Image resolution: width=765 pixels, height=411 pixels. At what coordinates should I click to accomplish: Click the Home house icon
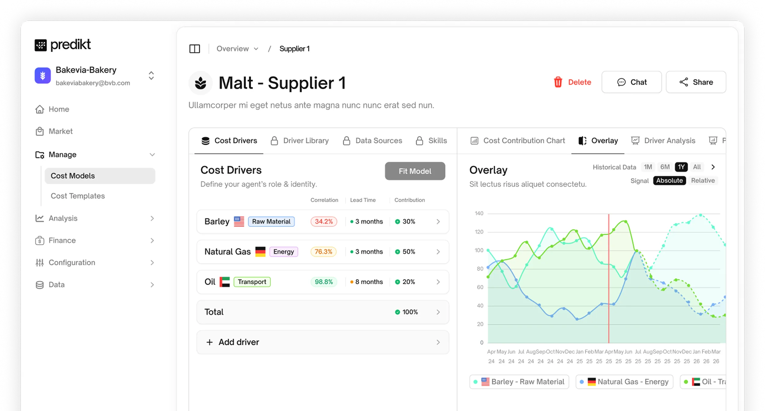coord(39,109)
